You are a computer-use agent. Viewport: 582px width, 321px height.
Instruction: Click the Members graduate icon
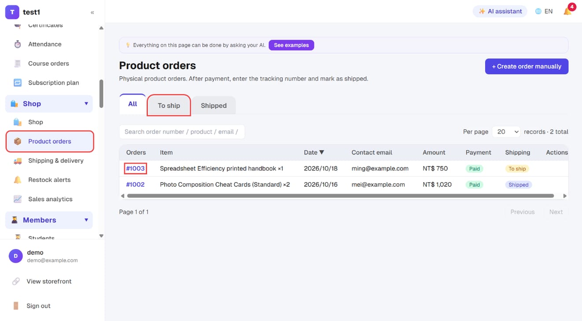coord(14,220)
